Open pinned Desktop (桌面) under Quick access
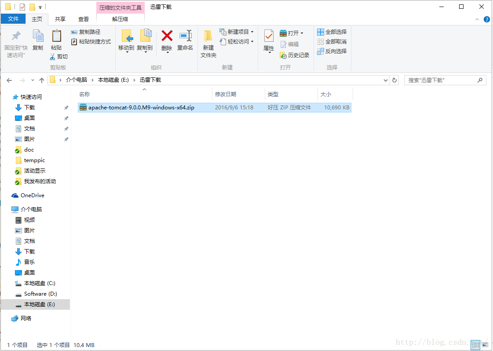This screenshot has height=351, width=493. click(x=25, y=118)
